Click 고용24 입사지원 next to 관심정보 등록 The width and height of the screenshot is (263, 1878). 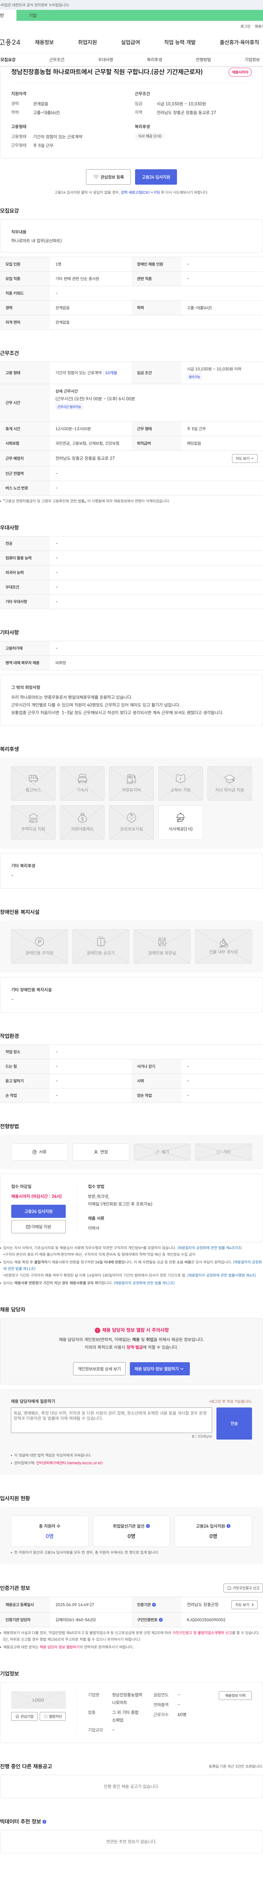click(156, 177)
